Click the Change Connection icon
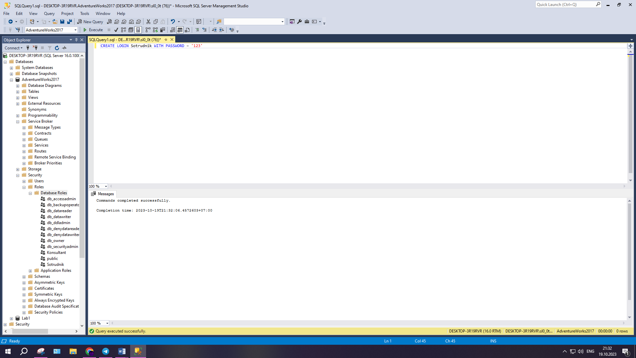Image resolution: width=636 pixels, height=358 pixels. pos(18,30)
